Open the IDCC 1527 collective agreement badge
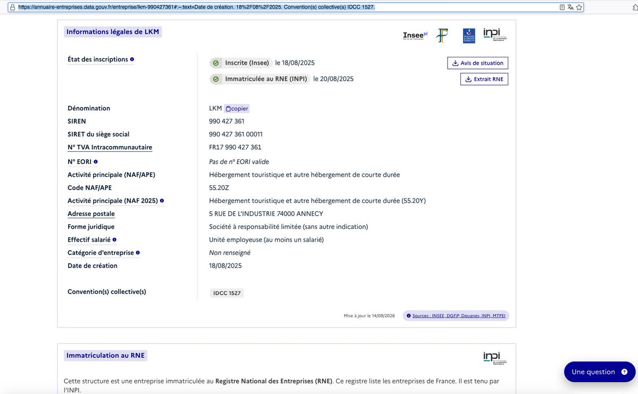 point(228,293)
